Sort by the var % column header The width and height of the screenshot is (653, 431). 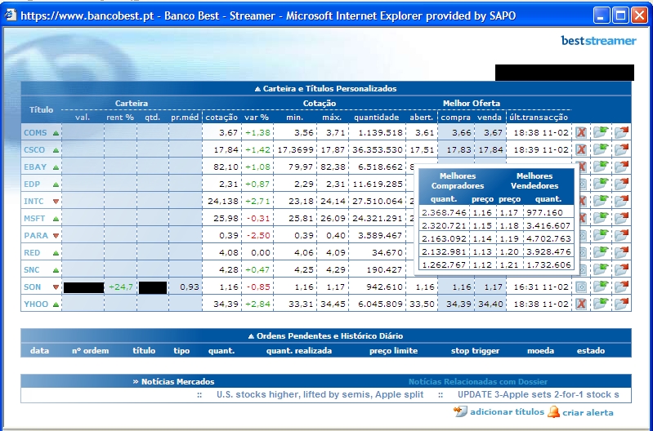256,117
